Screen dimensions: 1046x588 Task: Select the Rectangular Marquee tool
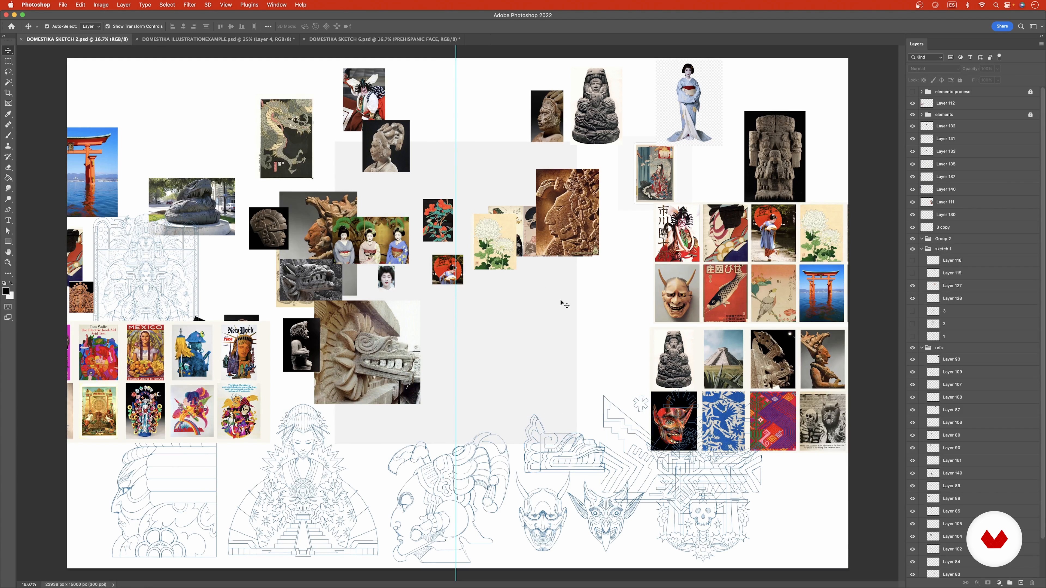8,61
